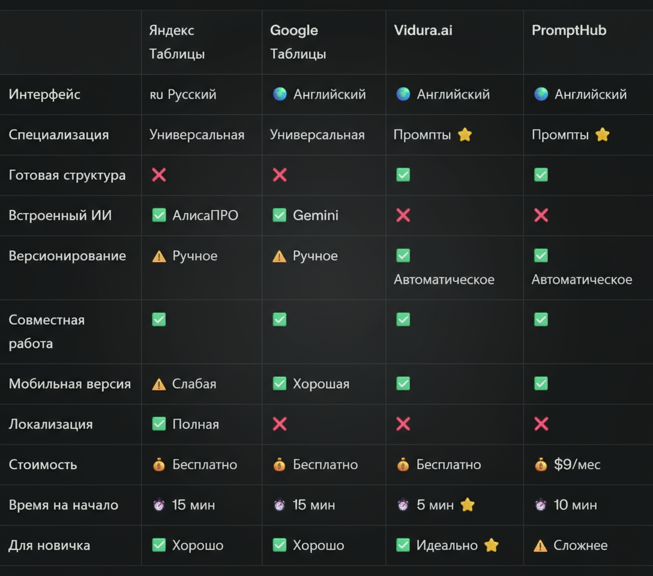The image size is (653, 576).
Task: Click the Хорошая text in Мобильная версия row
Action: [x=321, y=384]
